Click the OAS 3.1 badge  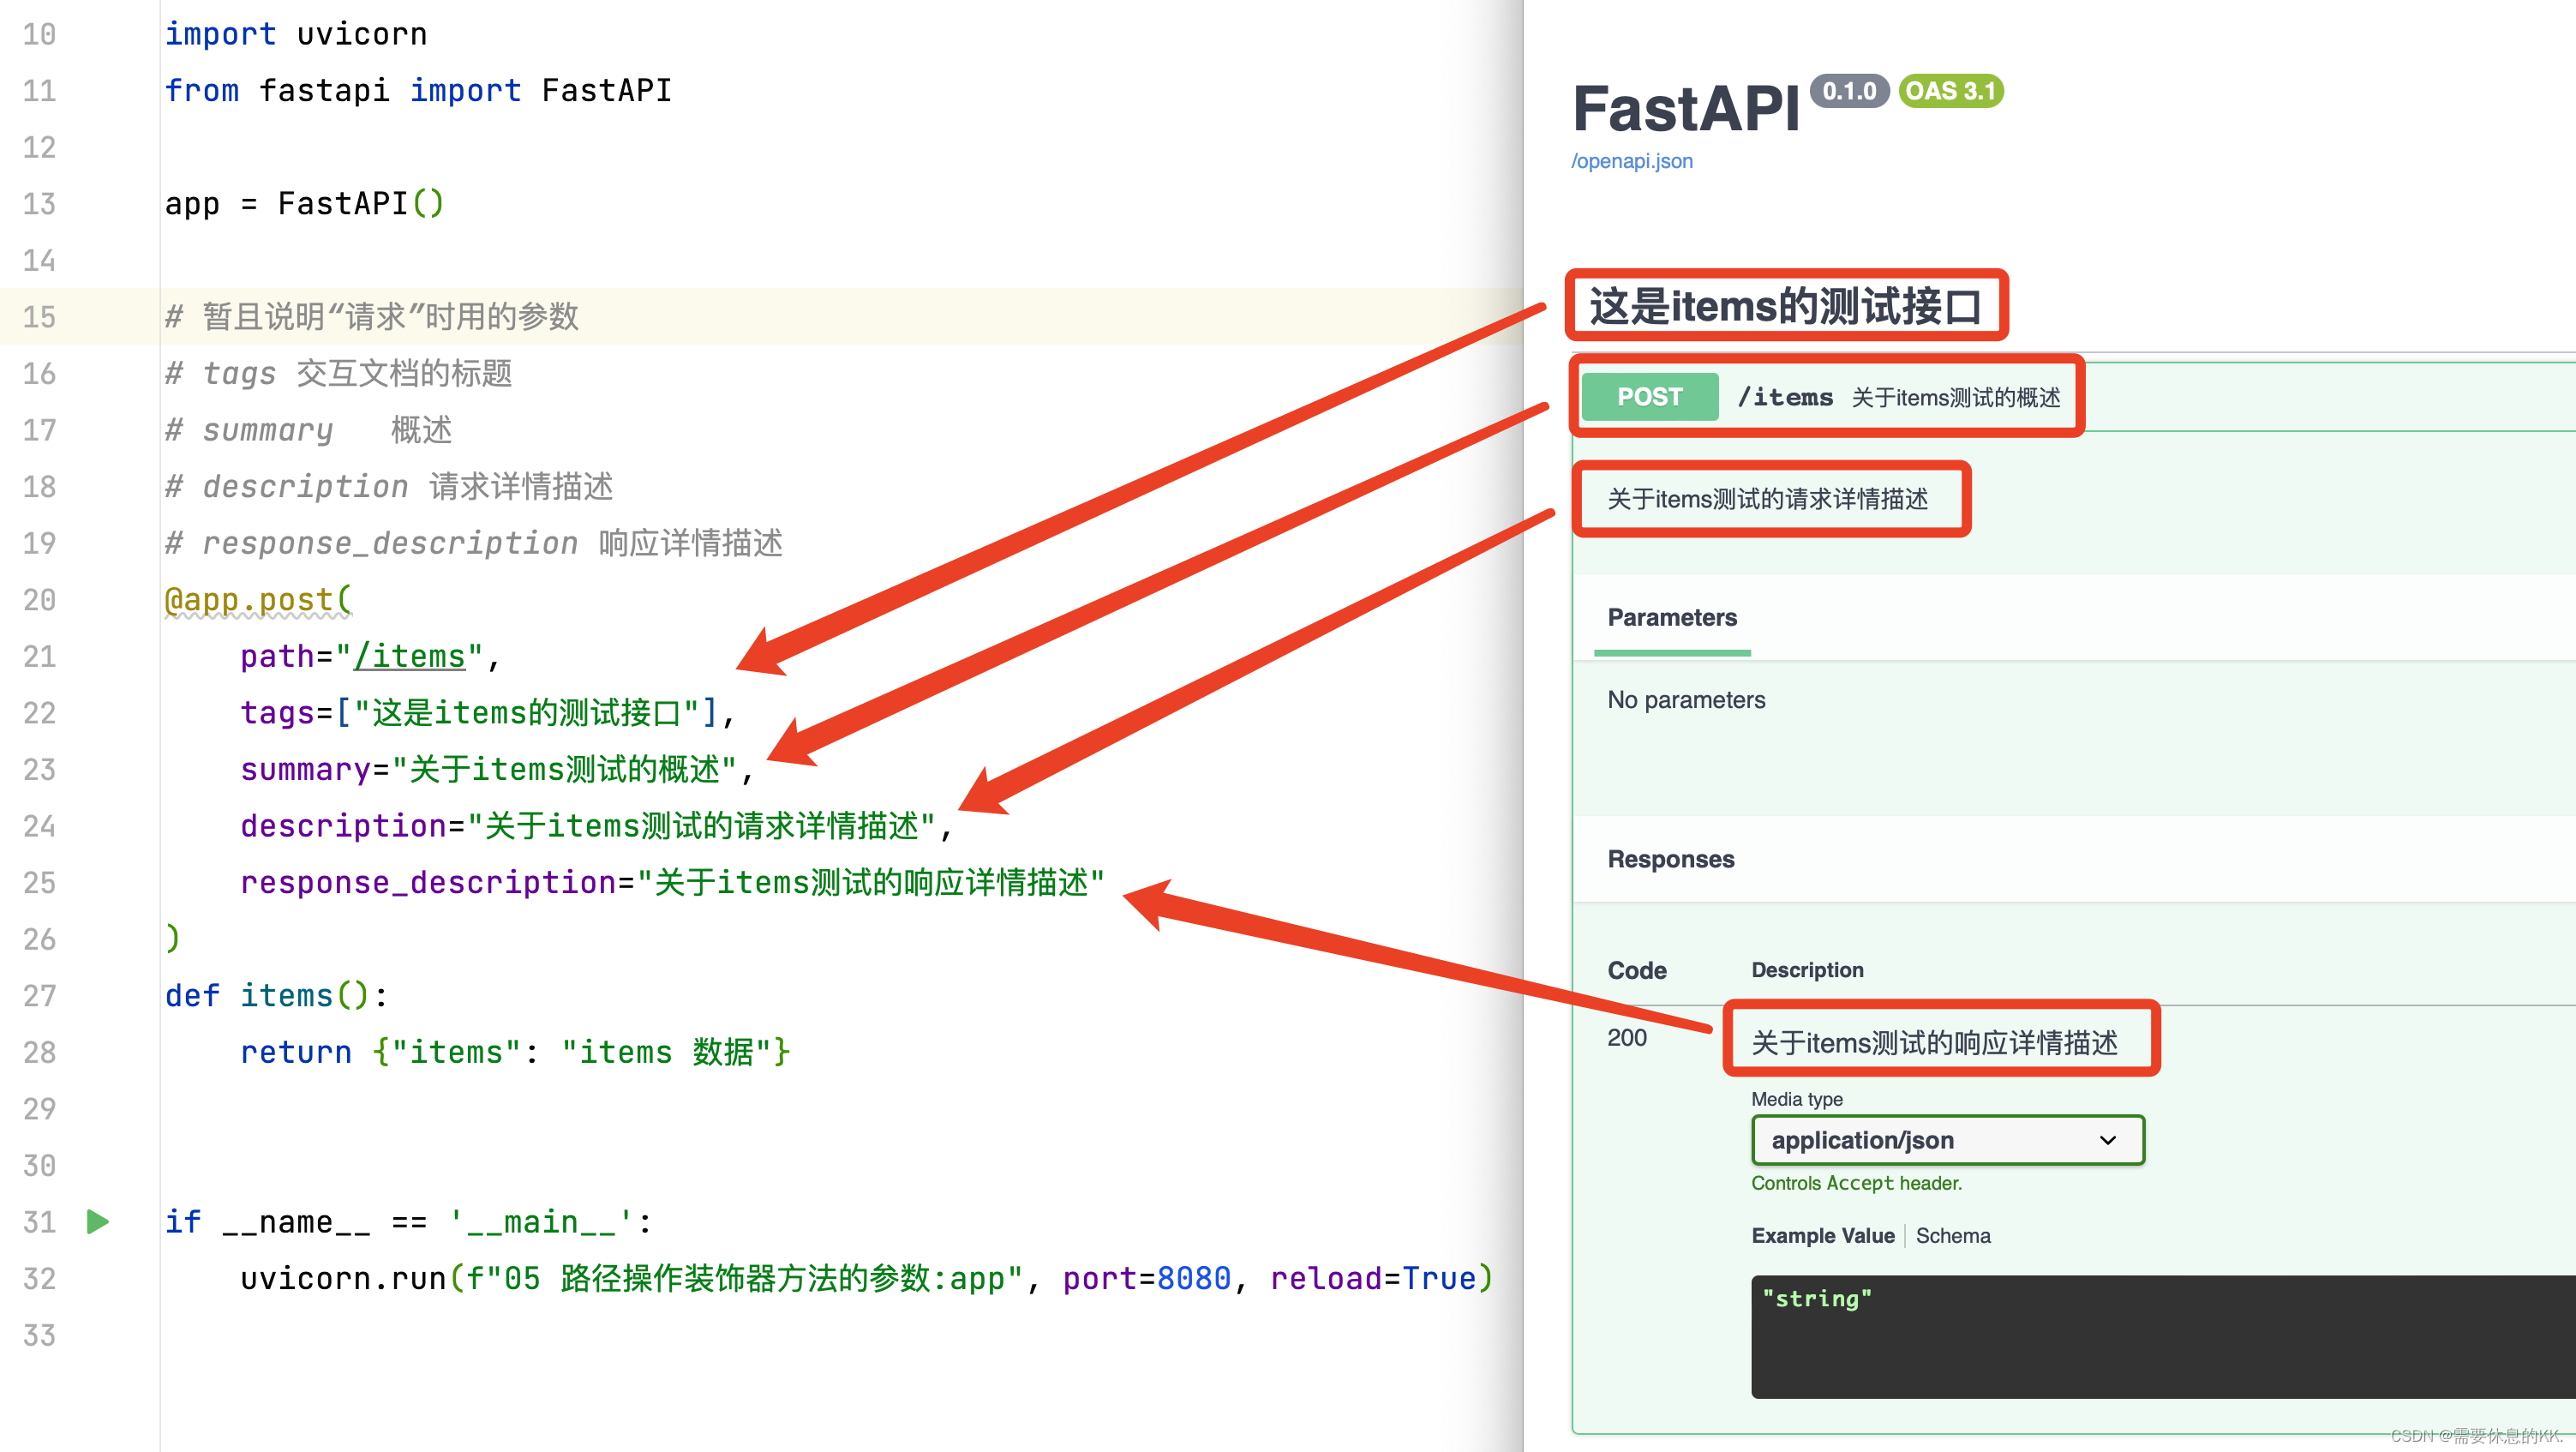pyautogui.click(x=1950, y=91)
